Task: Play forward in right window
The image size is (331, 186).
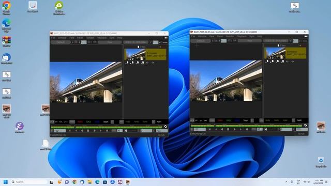Action: (x=234, y=129)
